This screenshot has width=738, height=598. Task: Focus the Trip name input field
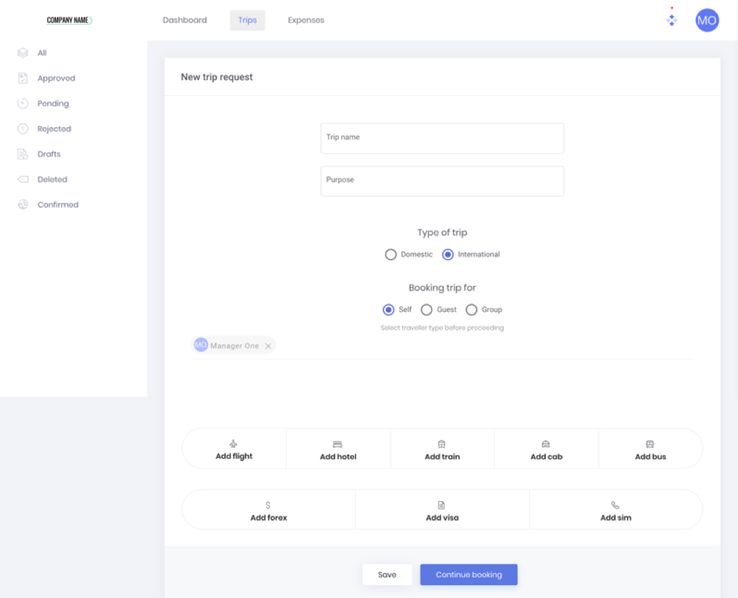(442, 139)
